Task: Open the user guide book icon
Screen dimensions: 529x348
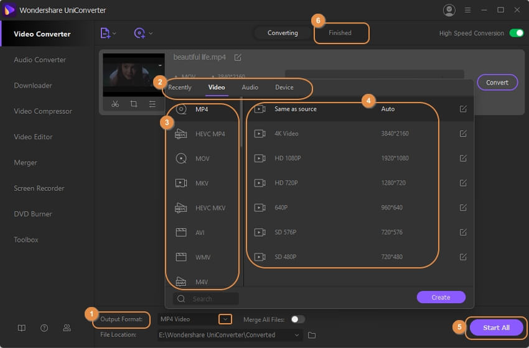Action: (22, 327)
